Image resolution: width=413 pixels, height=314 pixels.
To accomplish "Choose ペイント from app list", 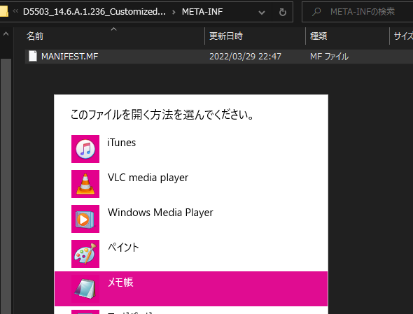I will click(191, 254).
